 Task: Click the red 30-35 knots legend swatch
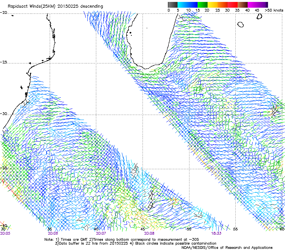pos(233,5)
